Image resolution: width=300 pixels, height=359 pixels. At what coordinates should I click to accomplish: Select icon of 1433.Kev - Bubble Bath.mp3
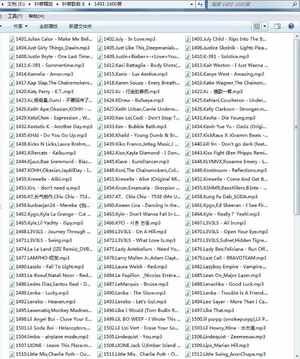coord(100,127)
